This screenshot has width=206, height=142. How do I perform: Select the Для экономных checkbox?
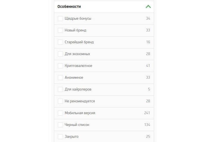pos(60,54)
